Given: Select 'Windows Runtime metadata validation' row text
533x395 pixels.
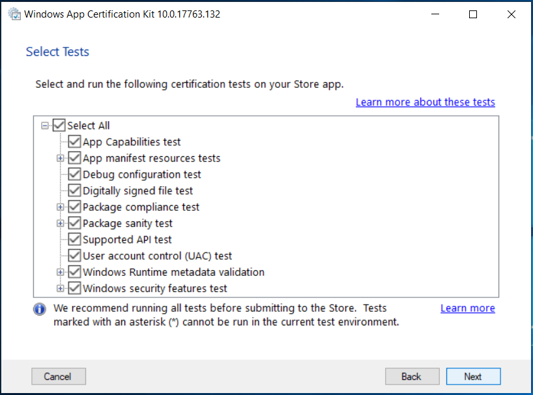Looking at the screenshot, I should [x=174, y=272].
